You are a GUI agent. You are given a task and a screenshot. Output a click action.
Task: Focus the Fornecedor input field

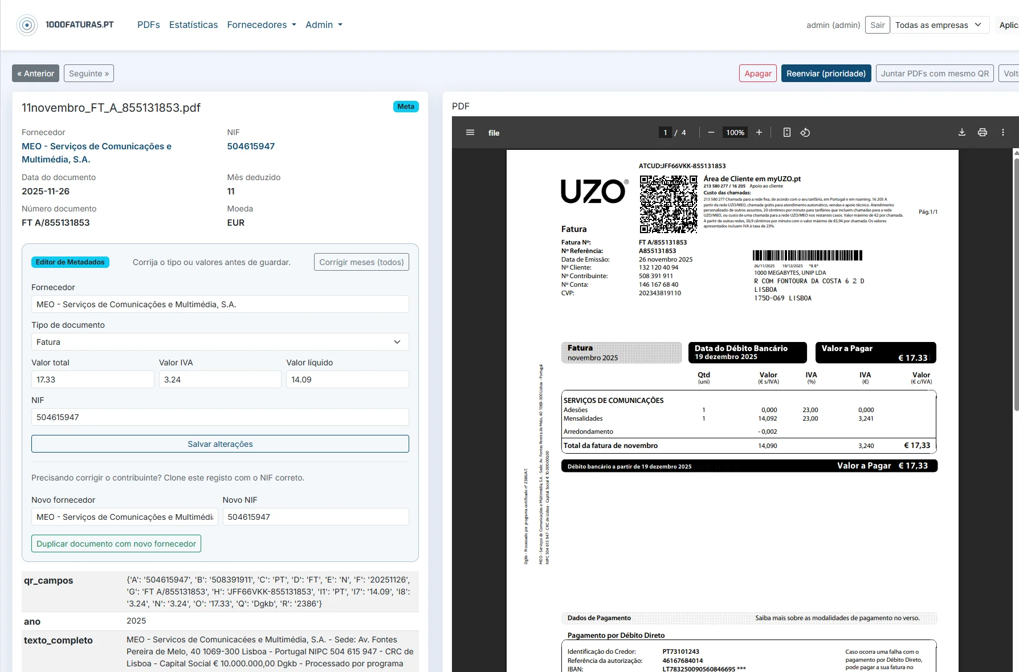[220, 304]
